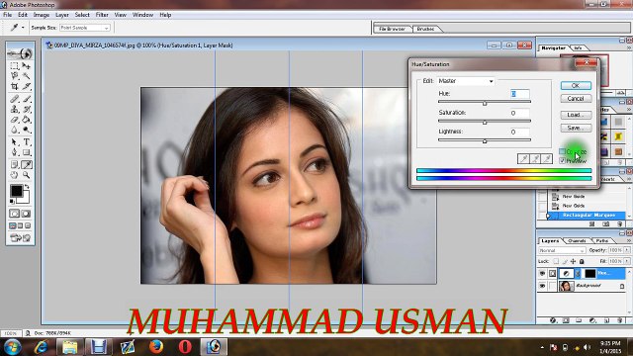Open the File Browser tab
This screenshot has height=356, width=633.
tap(393, 29)
